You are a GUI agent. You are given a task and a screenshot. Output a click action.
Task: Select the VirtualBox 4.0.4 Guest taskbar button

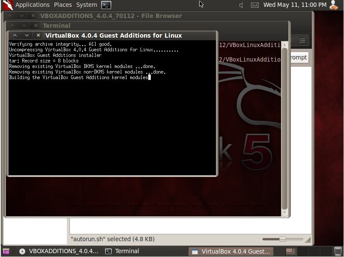231,251
